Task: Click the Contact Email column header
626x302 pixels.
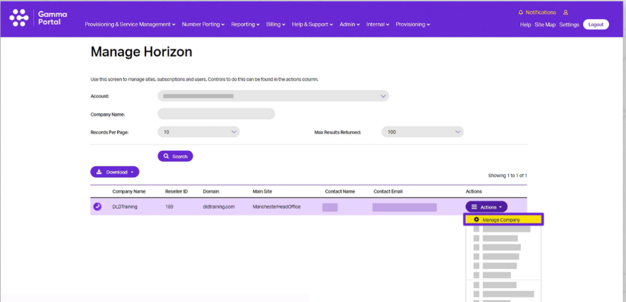Action: pyautogui.click(x=388, y=192)
